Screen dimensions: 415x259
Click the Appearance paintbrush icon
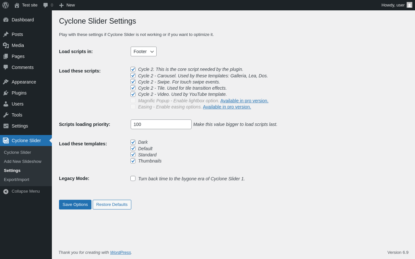pos(6,82)
